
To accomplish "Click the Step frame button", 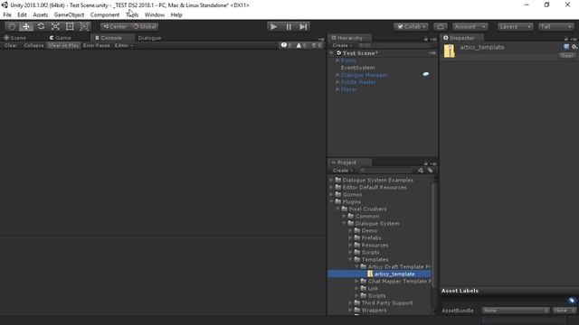I will pyautogui.click(x=303, y=26).
